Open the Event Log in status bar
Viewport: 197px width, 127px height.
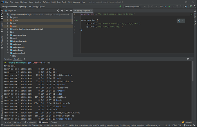click(187, 122)
